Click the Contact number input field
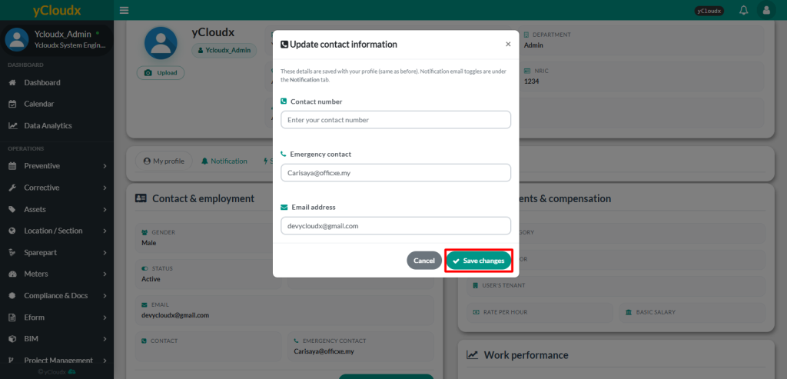 pyautogui.click(x=396, y=120)
